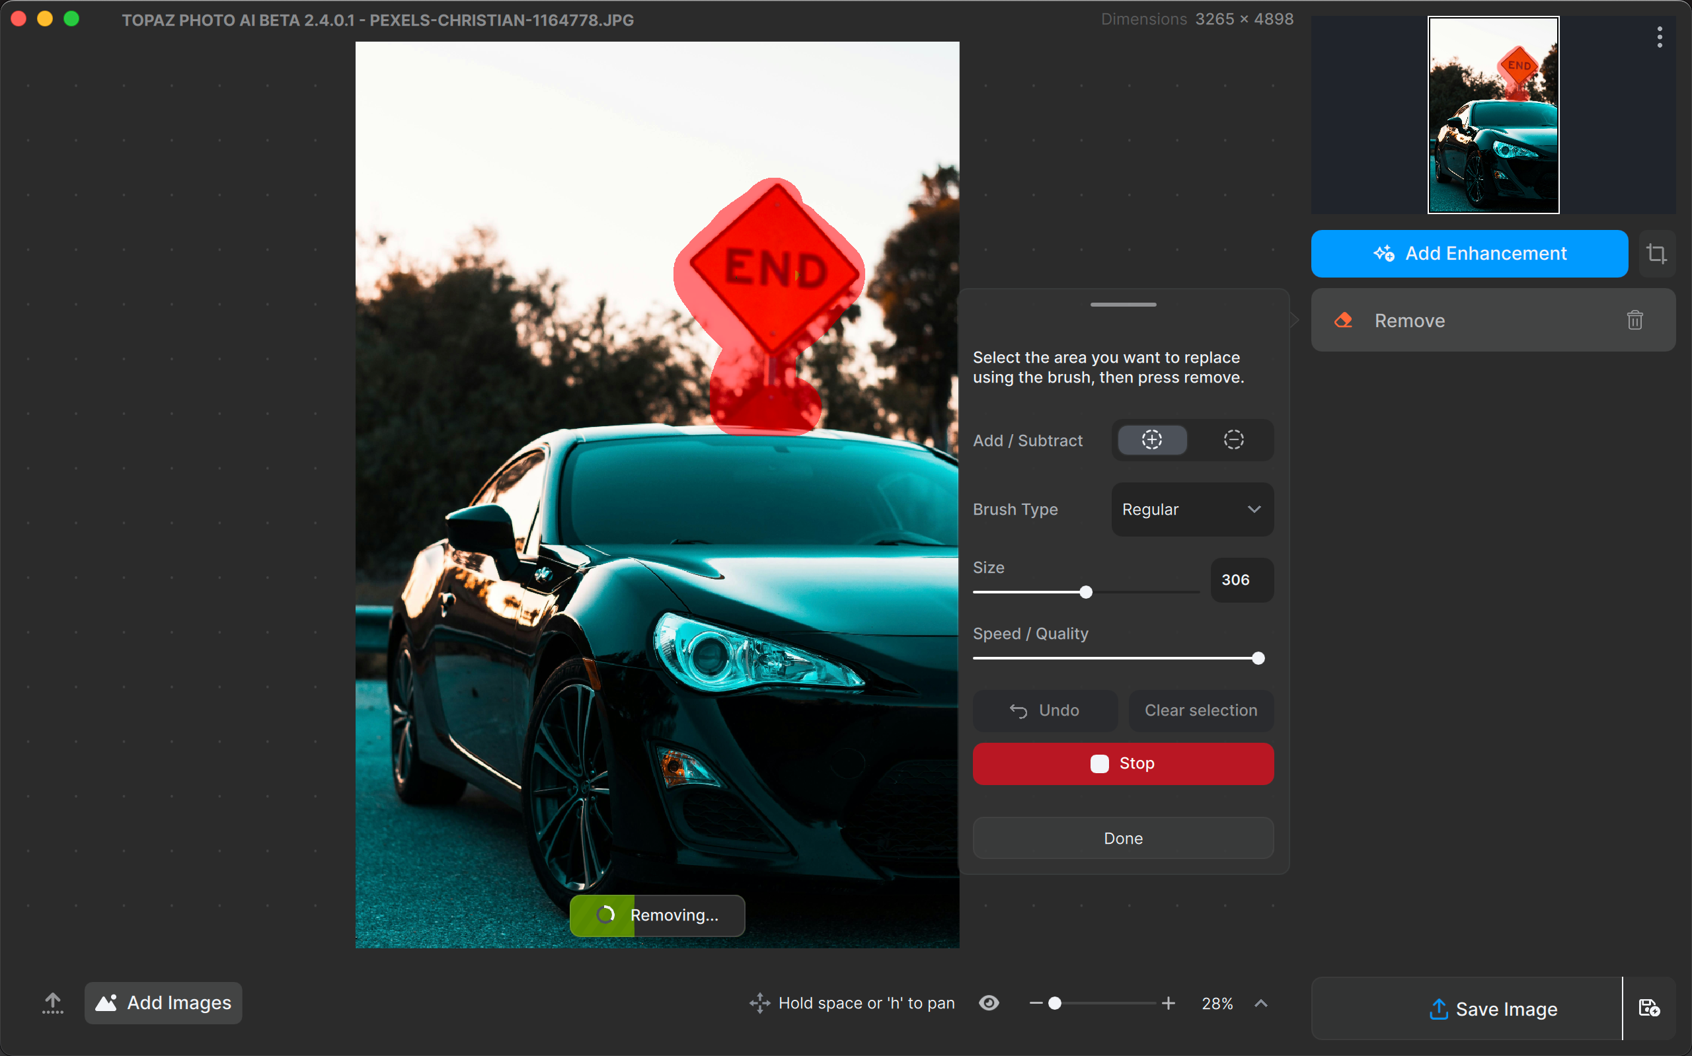Click the Done button
The height and width of the screenshot is (1056, 1692).
click(1123, 838)
